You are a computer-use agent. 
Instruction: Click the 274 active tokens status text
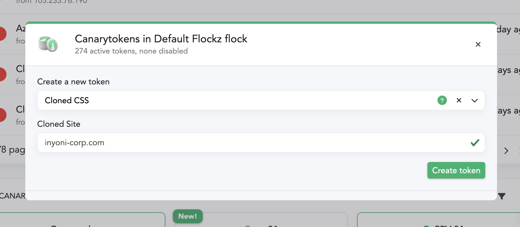pos(131,51)
